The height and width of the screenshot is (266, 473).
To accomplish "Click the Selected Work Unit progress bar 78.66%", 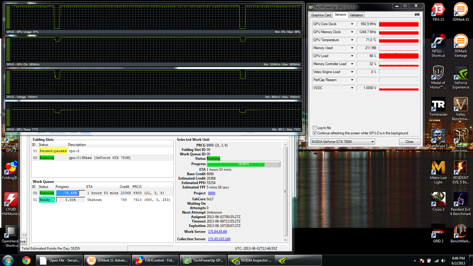I will [x=244, y=164].
